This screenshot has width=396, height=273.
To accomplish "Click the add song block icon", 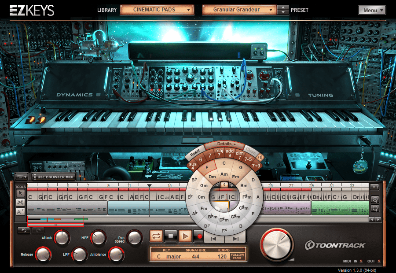I will coord(22,177).
